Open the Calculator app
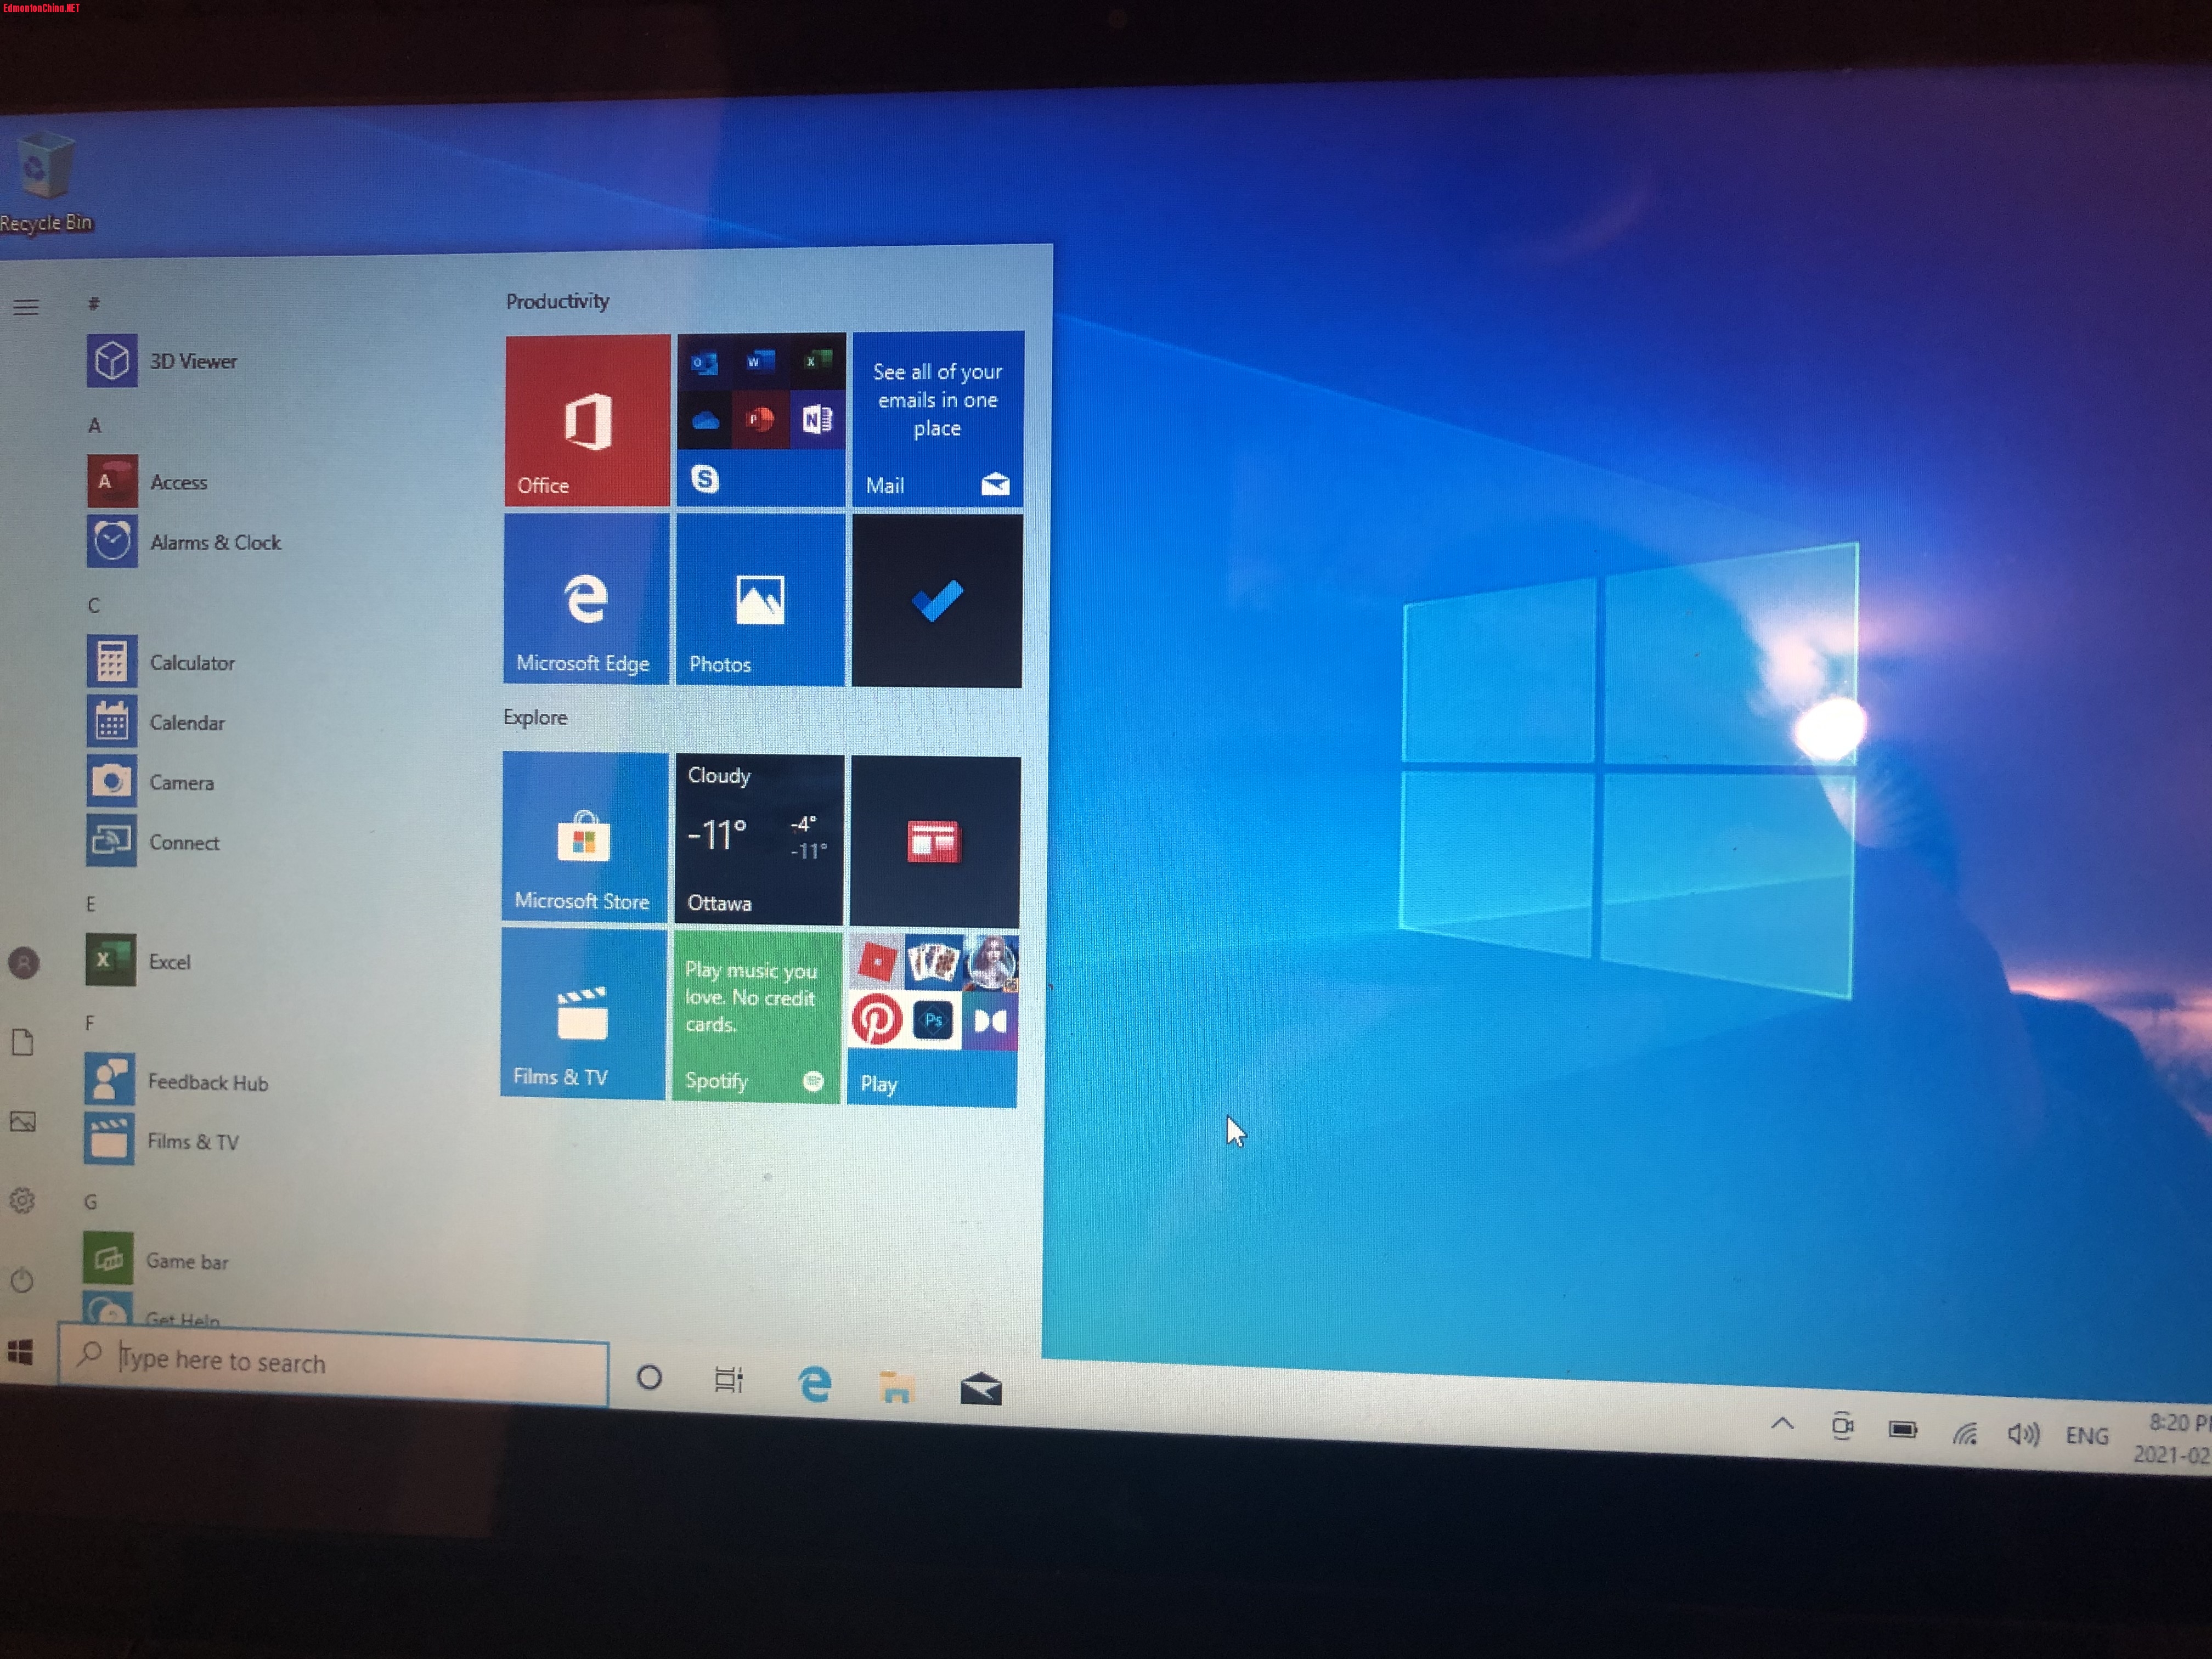 click(161, 662)
